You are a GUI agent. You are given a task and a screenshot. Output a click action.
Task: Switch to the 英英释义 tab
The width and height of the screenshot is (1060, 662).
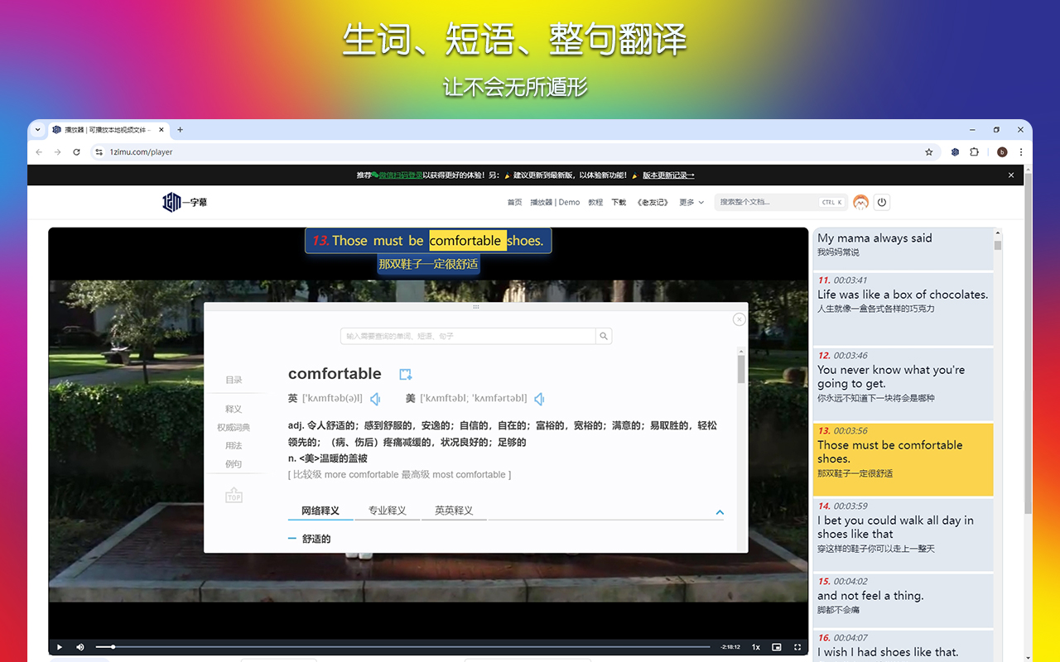(454, 510)
